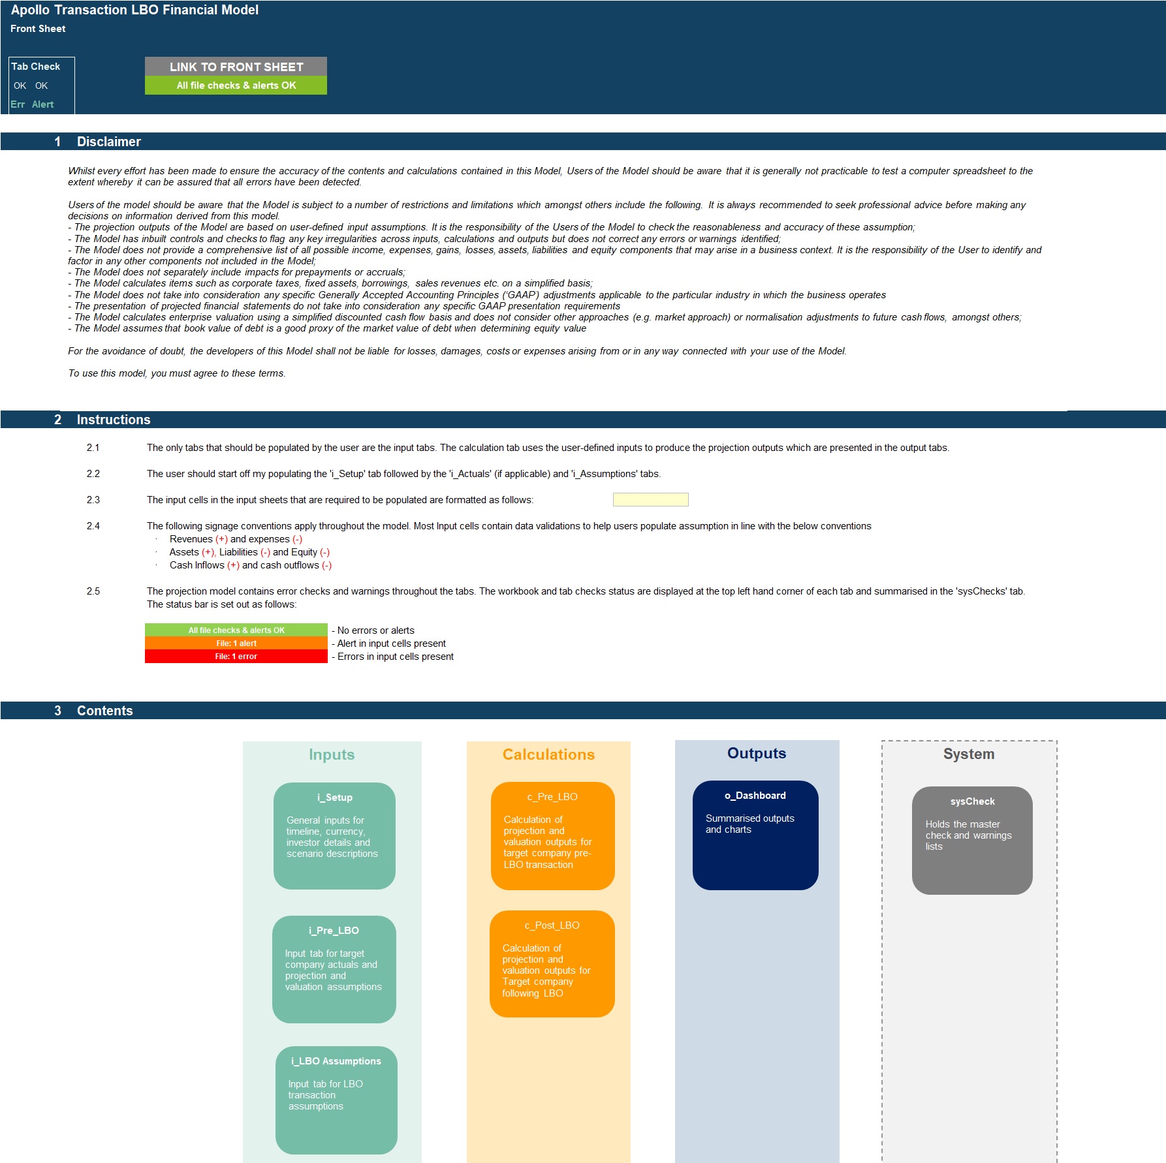Select the 'Apollo Transaction LBO Financial Model' title
The image size is (1166, 1163).
[x=134, y=10]
